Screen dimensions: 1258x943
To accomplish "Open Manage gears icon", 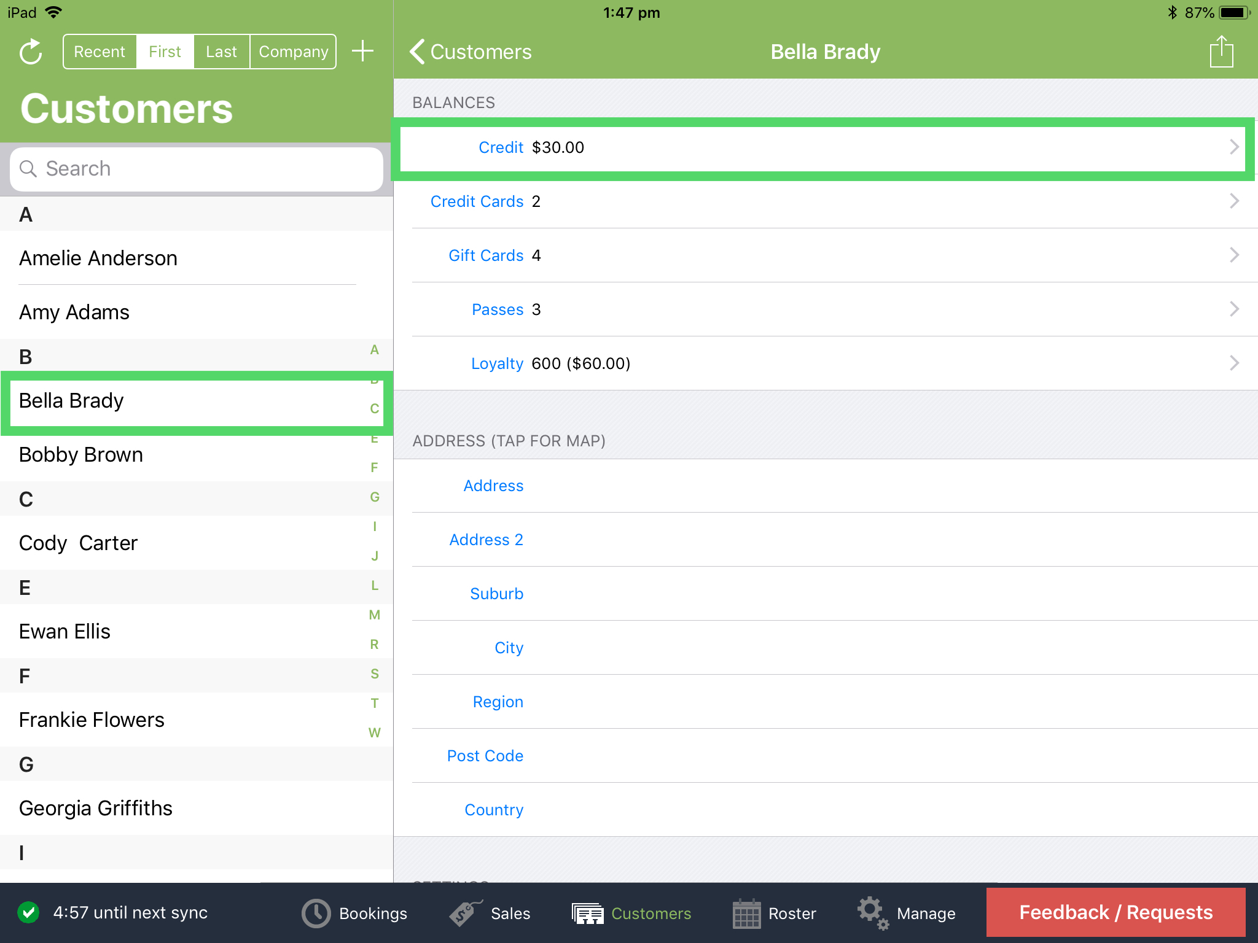I will pos(873,913).
